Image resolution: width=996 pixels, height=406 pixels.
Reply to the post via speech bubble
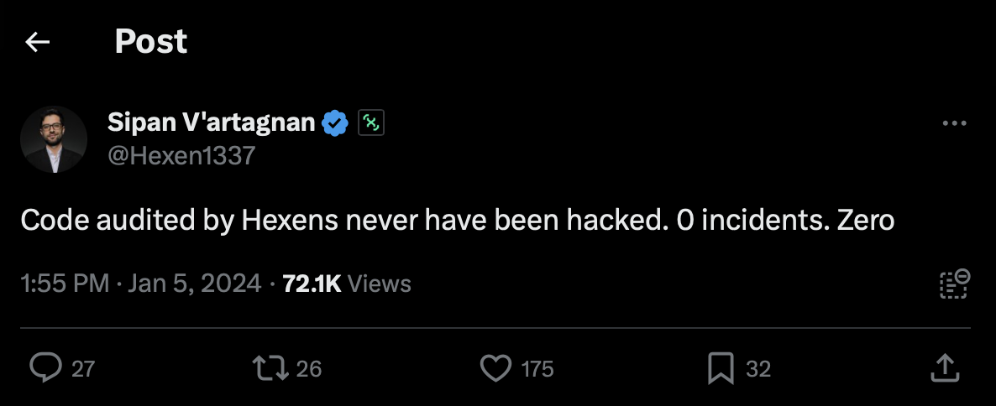click(x=44, y=367)
